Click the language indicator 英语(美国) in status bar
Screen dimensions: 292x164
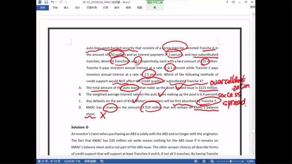pyautogui.click(x=90, y=161)
